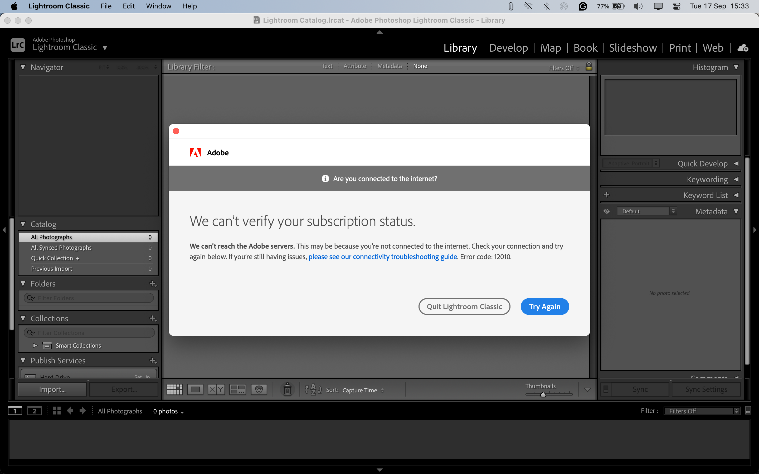
Task: Expand the Smart Collections tree item
Action: click(35, 345)
